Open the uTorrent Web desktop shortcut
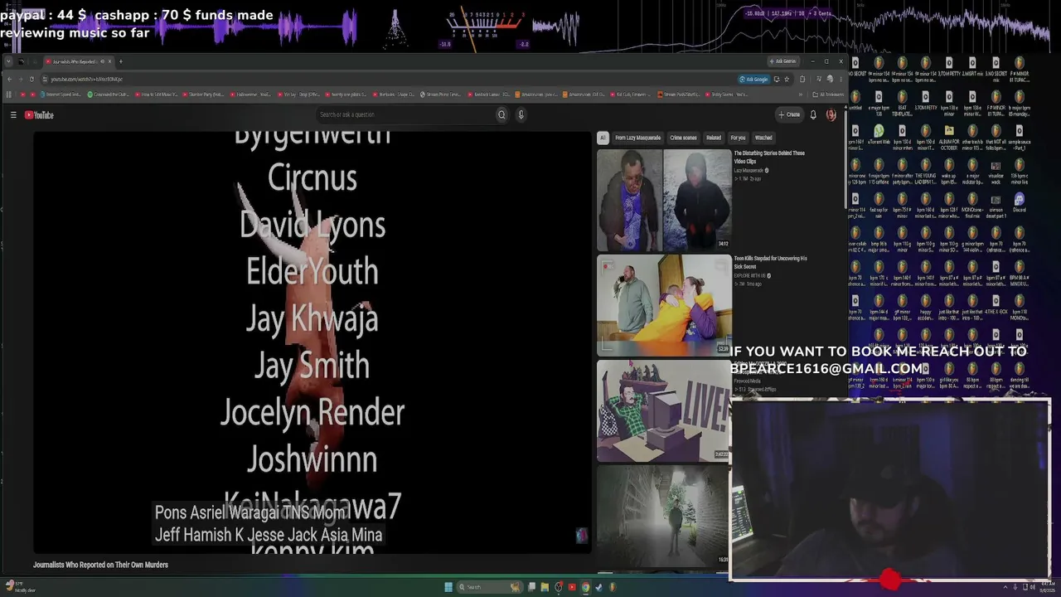 point(879,135)
